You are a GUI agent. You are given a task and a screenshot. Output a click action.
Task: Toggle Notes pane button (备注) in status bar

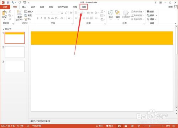click(99, 126)
